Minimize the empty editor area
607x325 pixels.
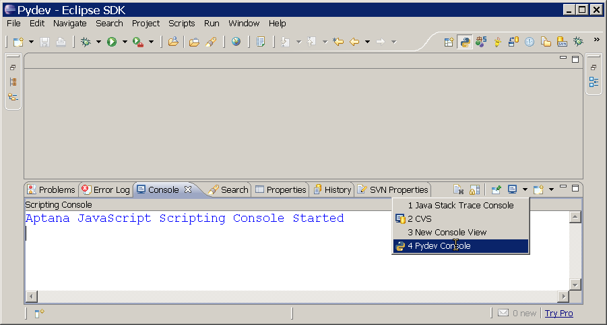563,59
